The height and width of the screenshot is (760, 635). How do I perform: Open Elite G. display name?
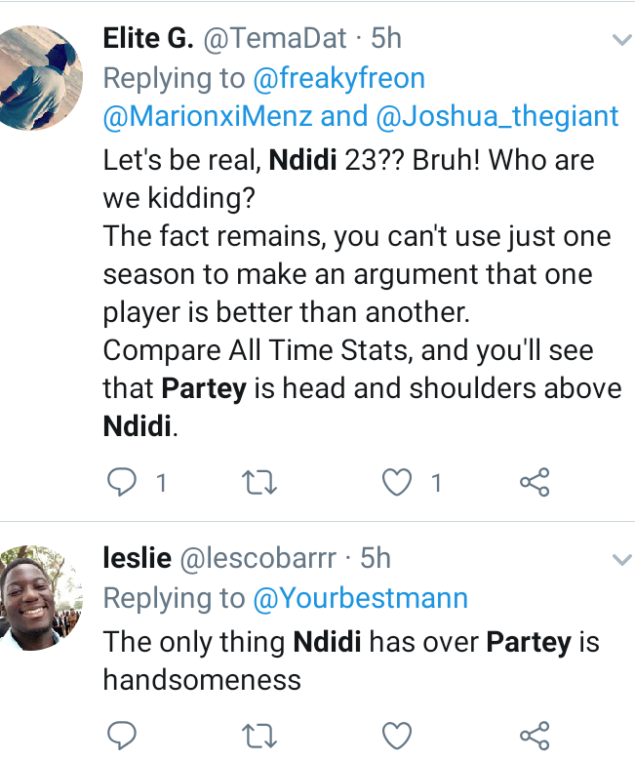coord(148,38)
